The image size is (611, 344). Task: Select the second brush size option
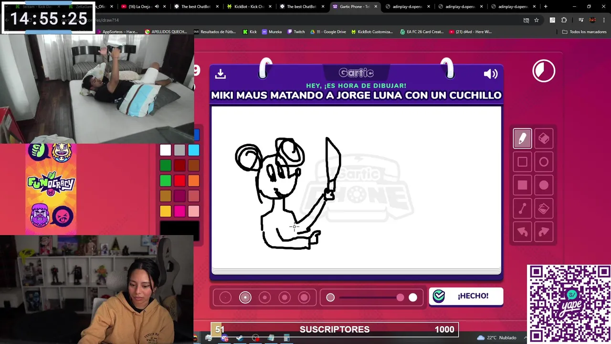coord(245,298)
